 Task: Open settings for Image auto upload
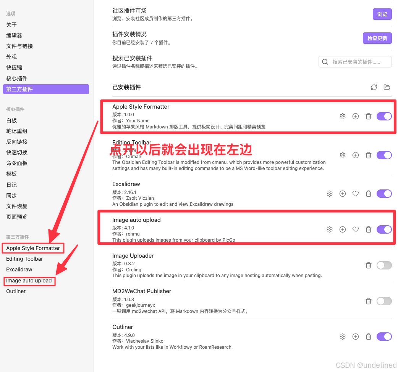click(x=329, y=229)
